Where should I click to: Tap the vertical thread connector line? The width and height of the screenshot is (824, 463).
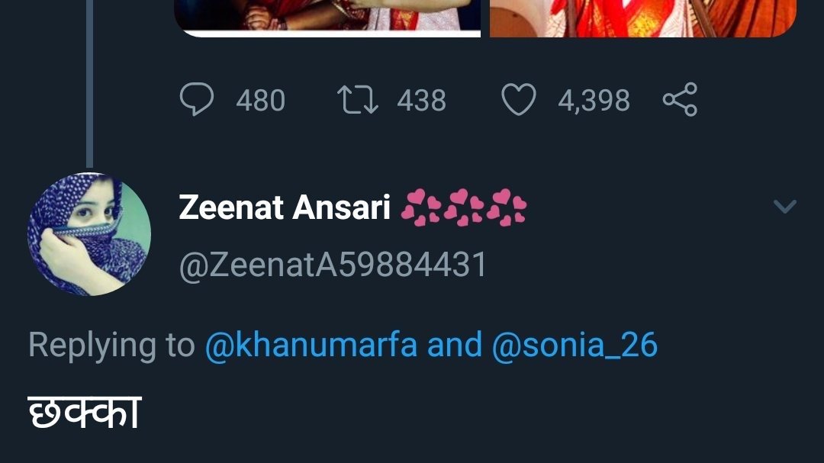(89, 84)
